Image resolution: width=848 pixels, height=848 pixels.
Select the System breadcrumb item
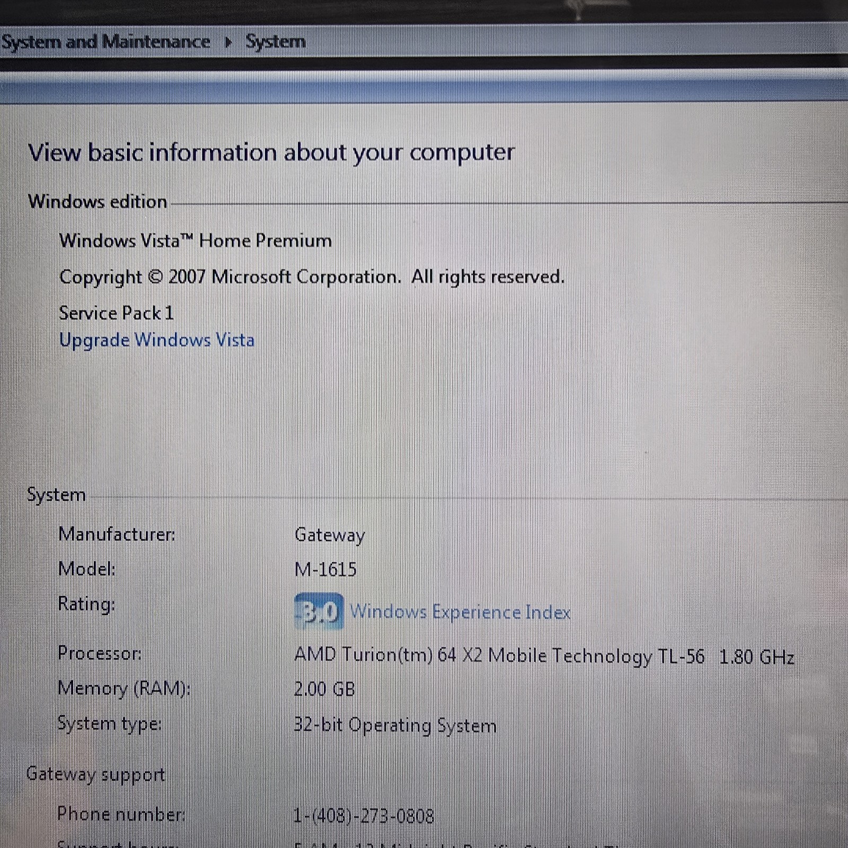click(x=276, y=41)
